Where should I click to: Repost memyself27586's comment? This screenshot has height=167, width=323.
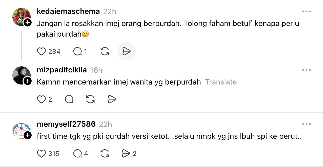(x=105, y=153)
